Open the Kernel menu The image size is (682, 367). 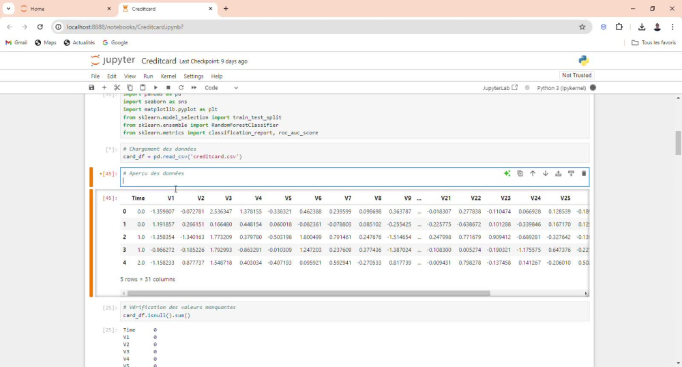pyautogui.click(x=168, y=76)
